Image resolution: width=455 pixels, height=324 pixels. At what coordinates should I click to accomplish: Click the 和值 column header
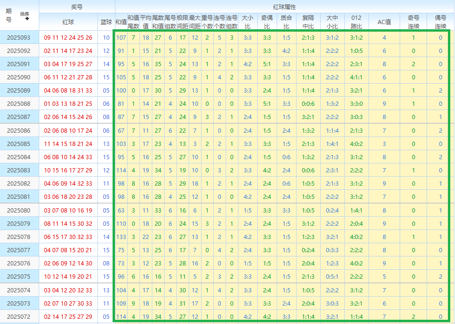click(x=121, y=22)
